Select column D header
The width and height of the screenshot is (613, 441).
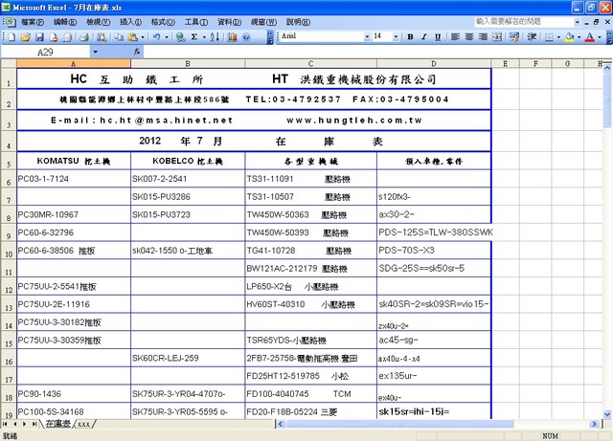[434, 63]
